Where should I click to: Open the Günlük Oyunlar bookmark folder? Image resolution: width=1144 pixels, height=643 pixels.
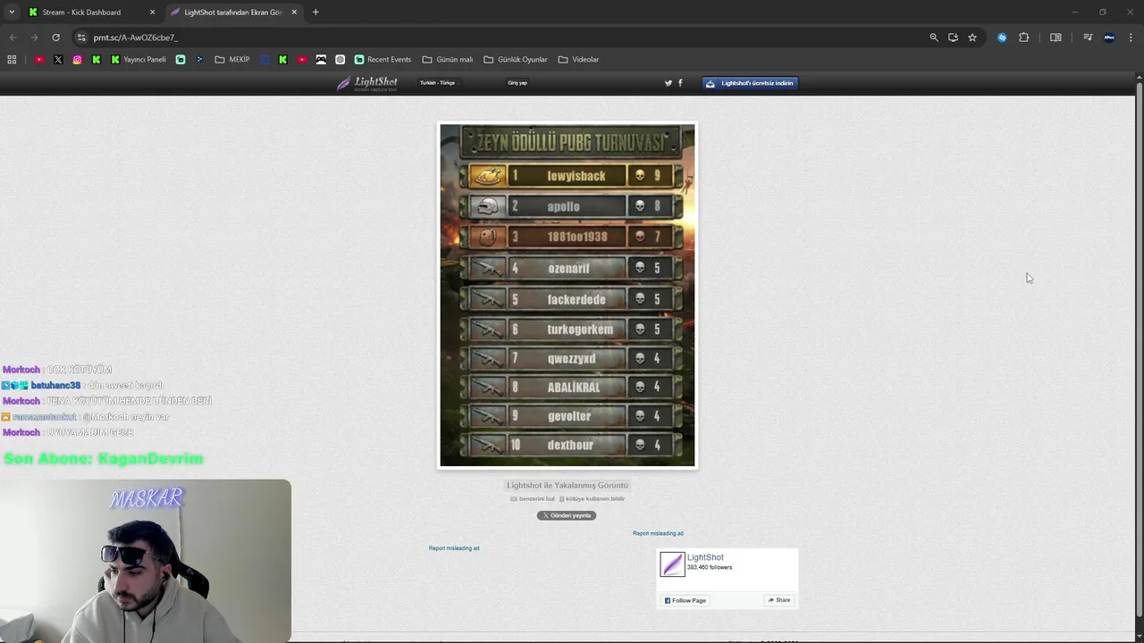(516, 60)
